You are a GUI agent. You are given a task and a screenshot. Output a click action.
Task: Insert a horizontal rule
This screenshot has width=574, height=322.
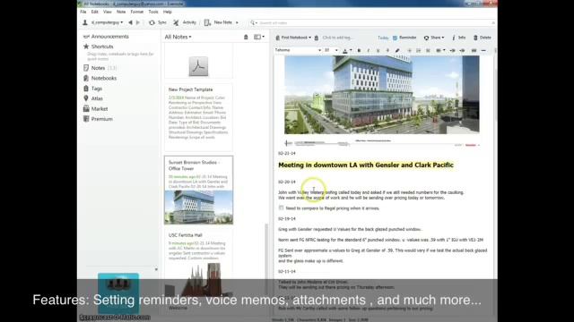(x=483, y=51)
